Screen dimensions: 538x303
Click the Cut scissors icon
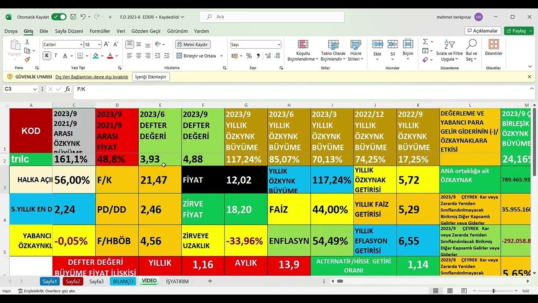click(27, 42)
